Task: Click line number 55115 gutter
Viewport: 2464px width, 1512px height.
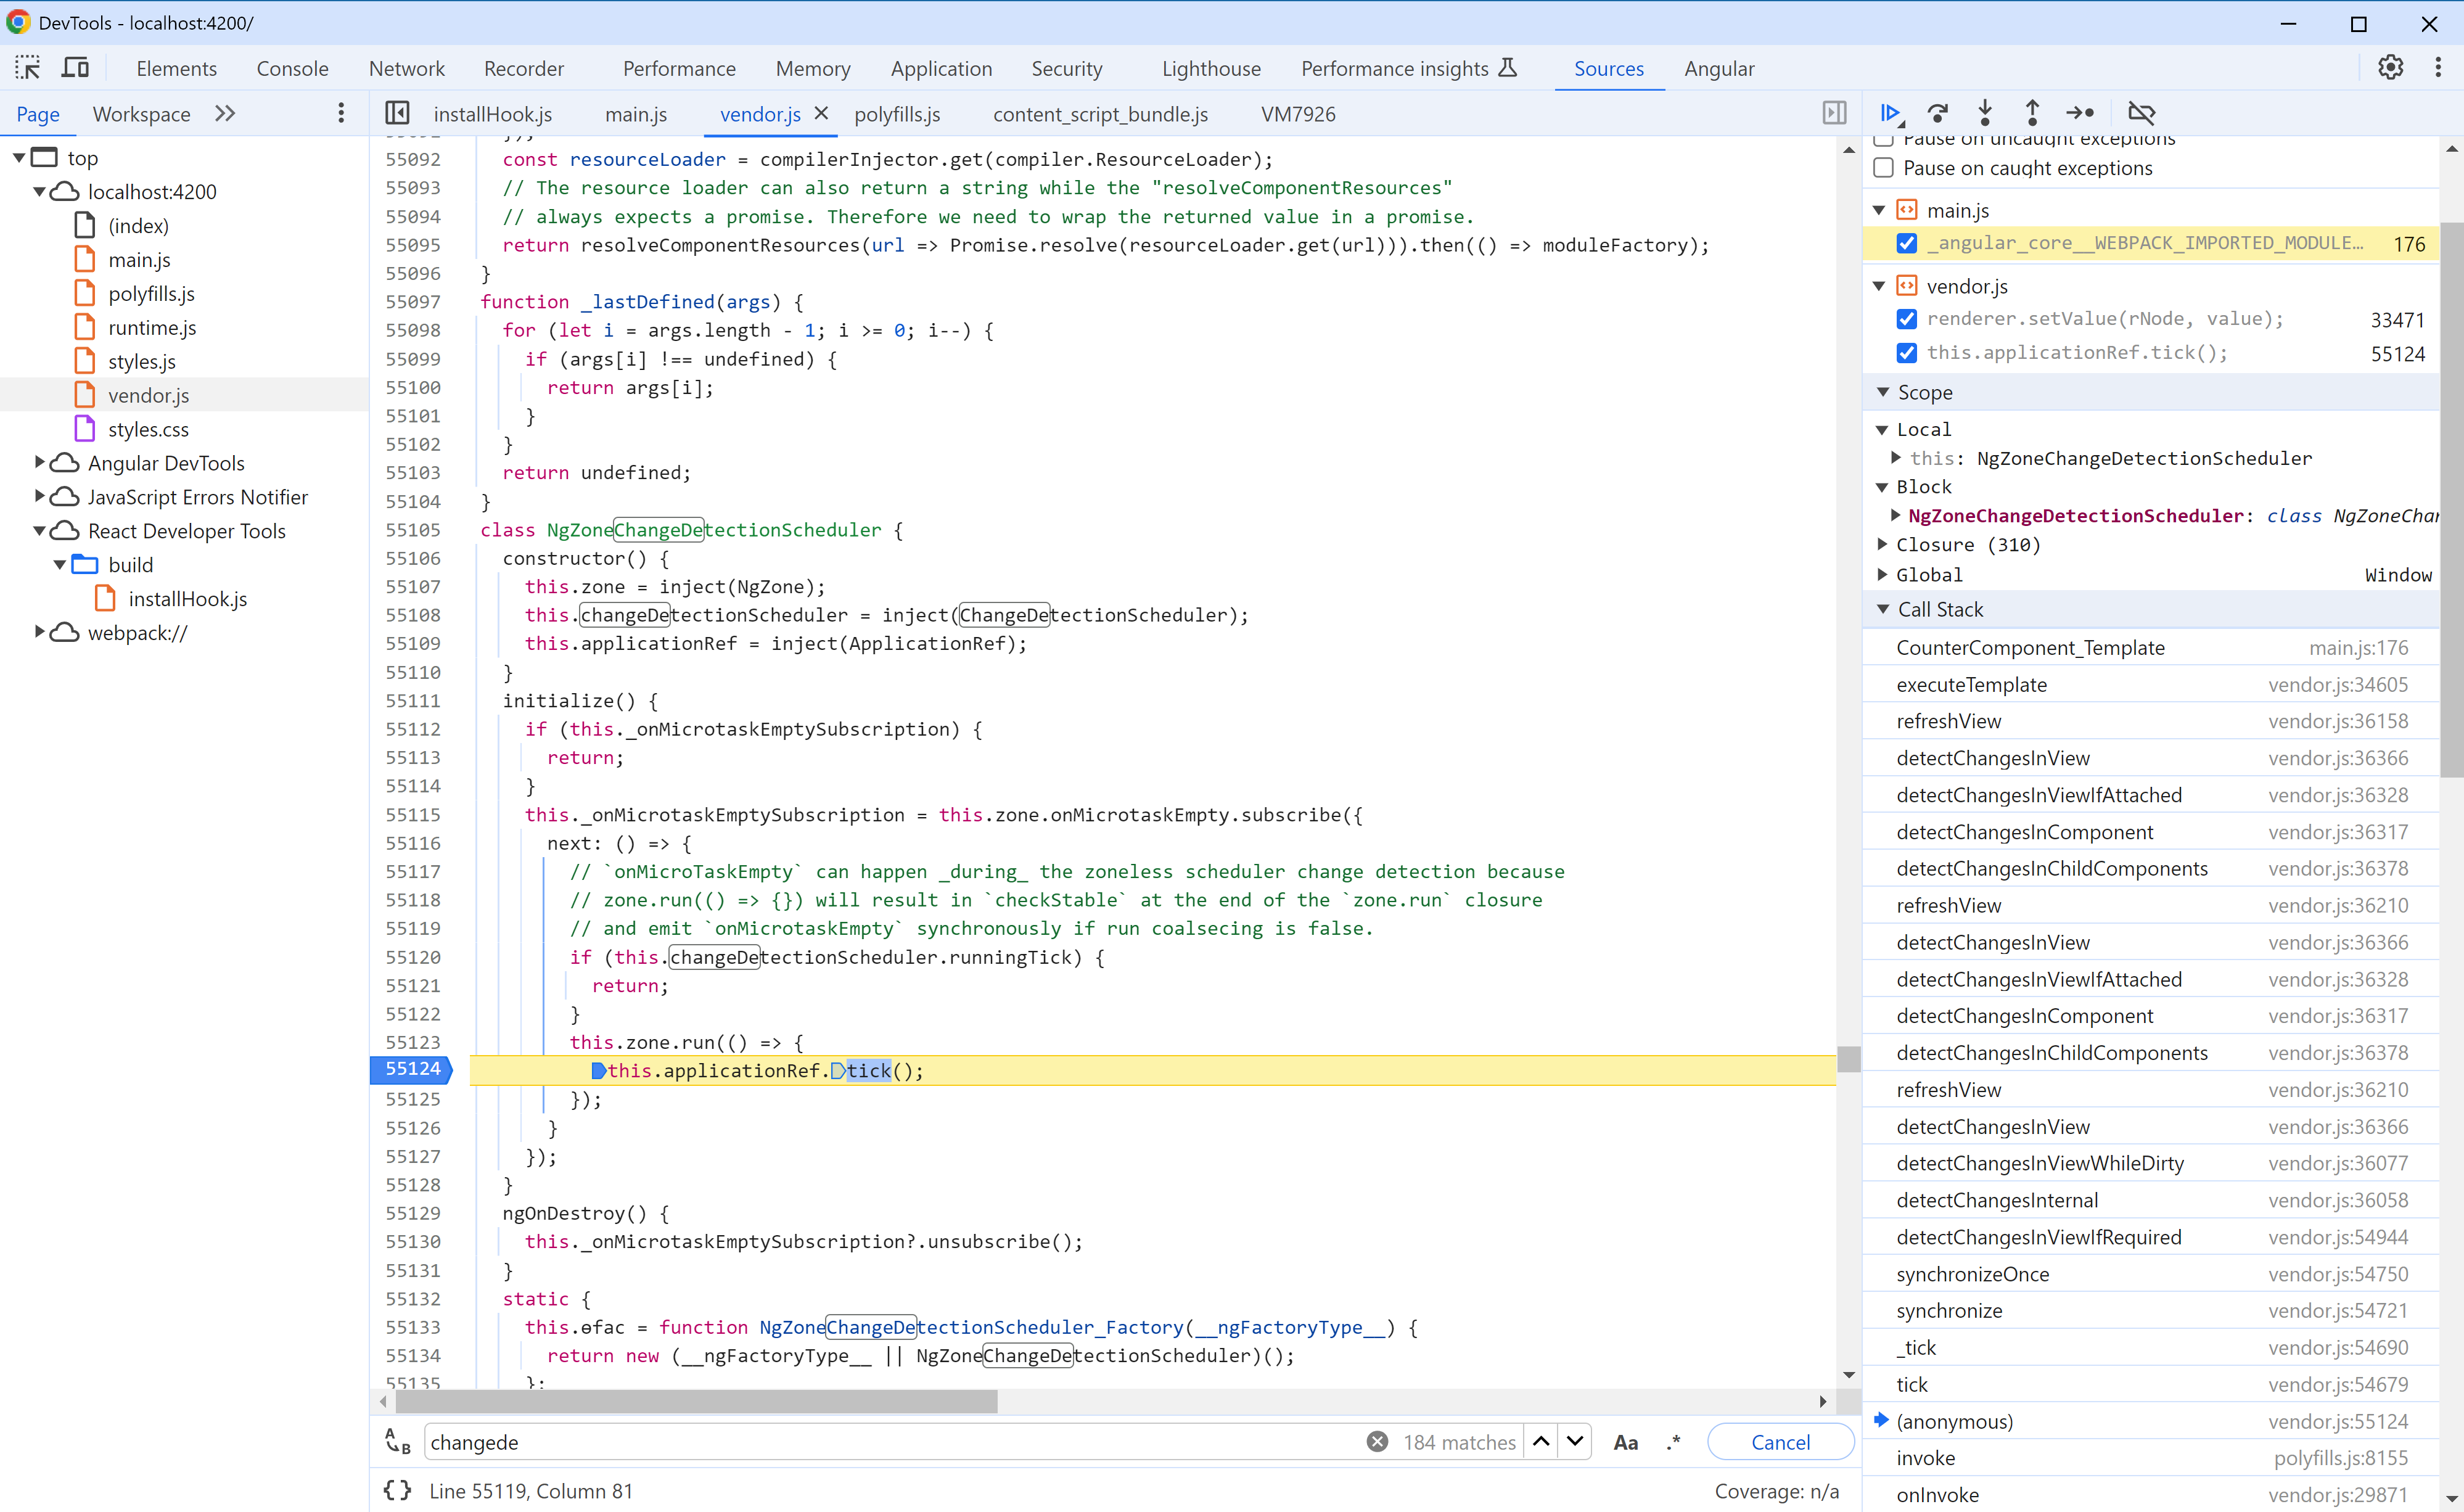Action: [x=412, y=815]
